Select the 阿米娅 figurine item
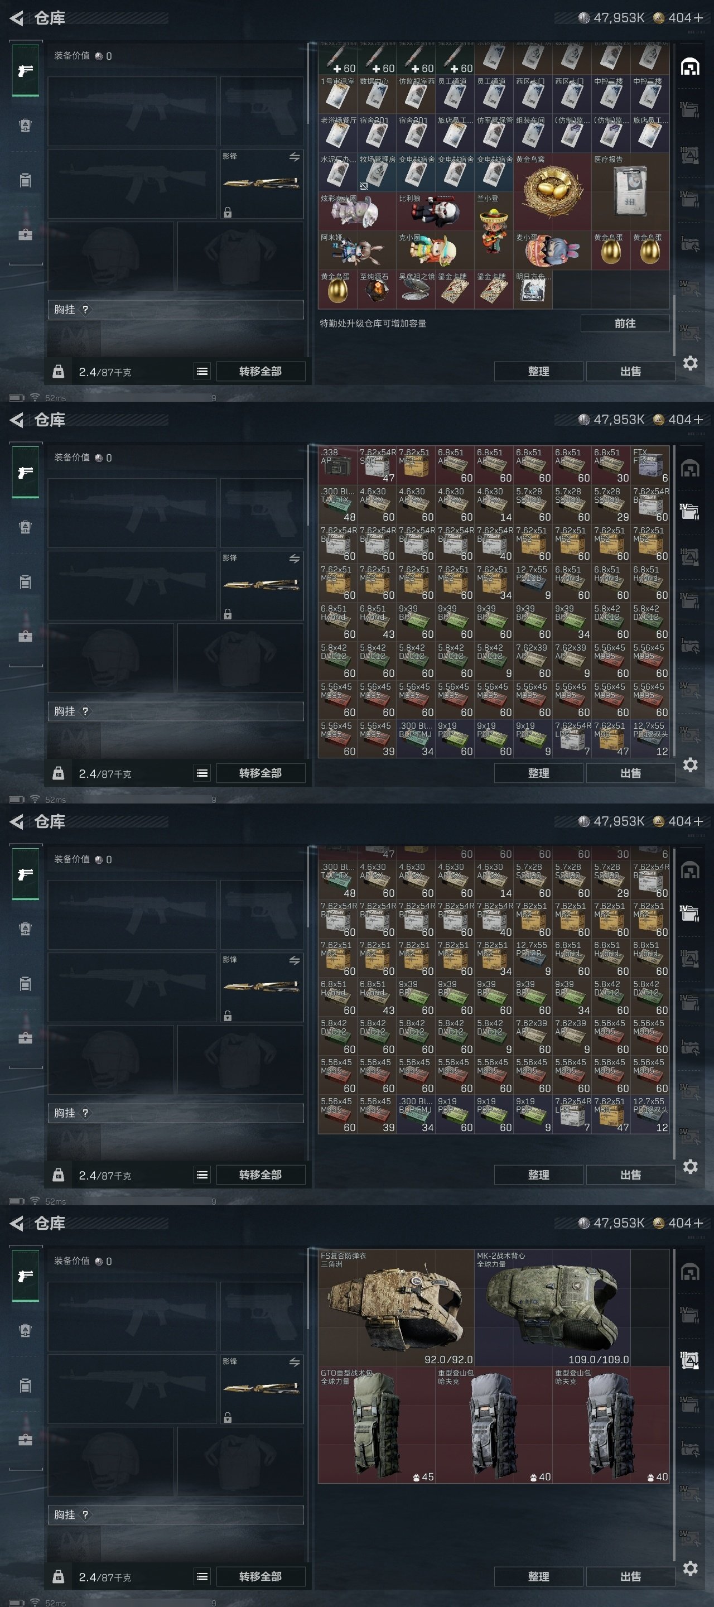The height and width of the screenshot is (1607, 714). 358,251
